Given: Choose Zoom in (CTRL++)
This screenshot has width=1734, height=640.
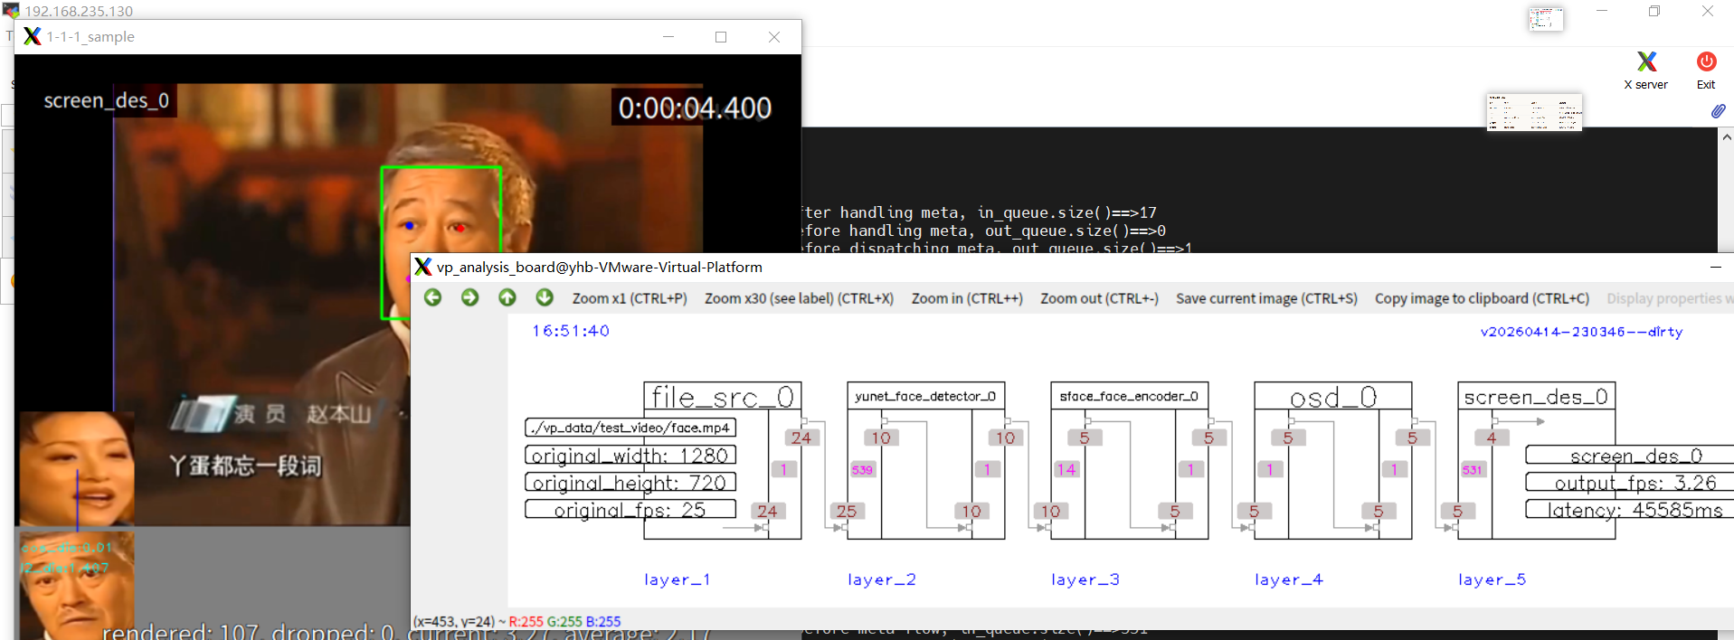Looking at the screenshot, I should (x=967, y=298).
